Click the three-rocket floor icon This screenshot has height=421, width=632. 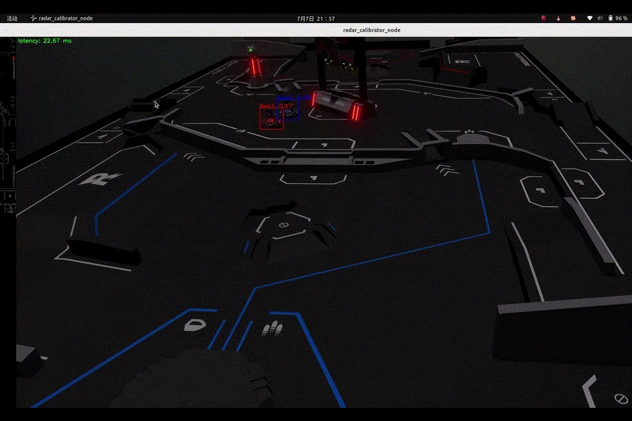click(271, 328)
